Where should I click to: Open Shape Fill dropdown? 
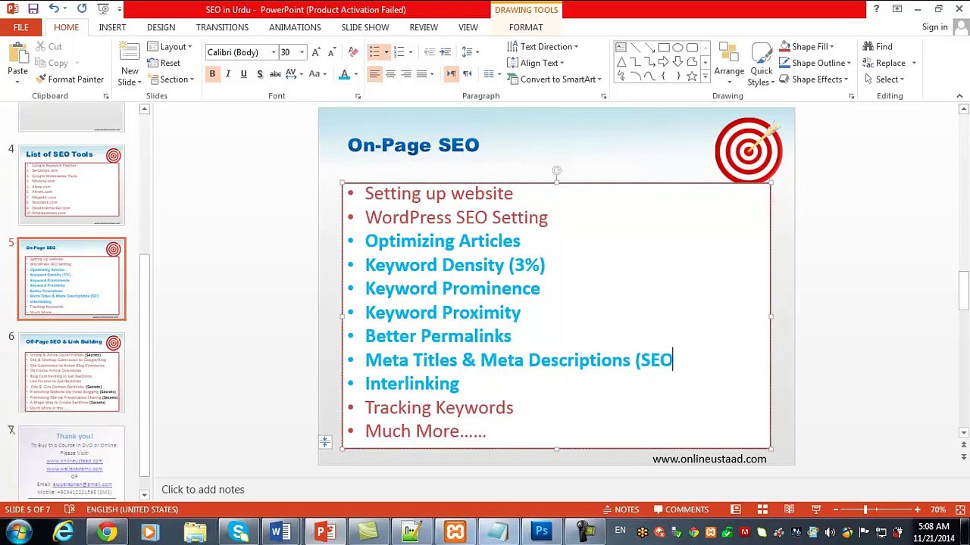coord(806,47)
